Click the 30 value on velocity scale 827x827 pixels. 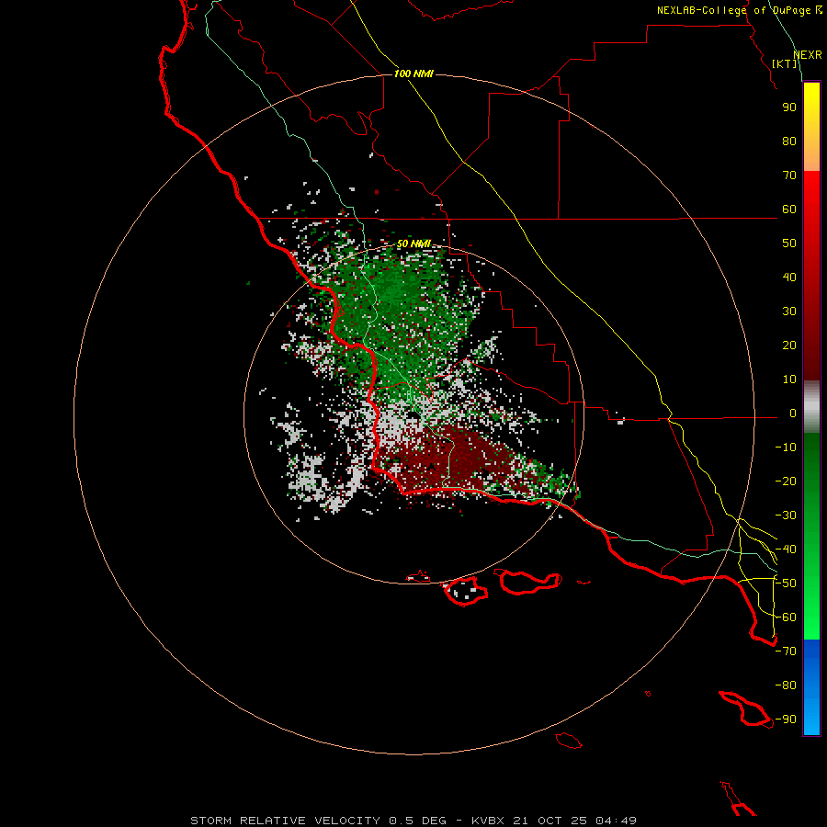(x=789, y=312)
